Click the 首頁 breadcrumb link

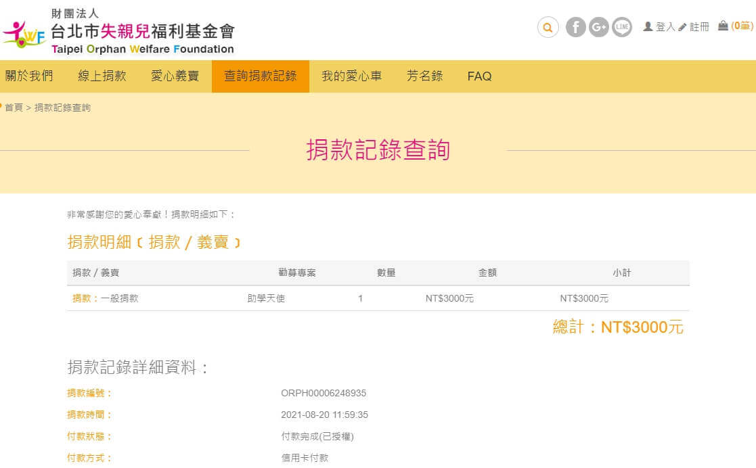pyautogui.click(x=14, y=108)
